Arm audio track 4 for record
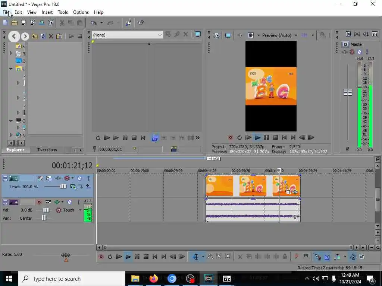Image resolution: width=382 pixels, height=286 pixels. tap(39, 202)
